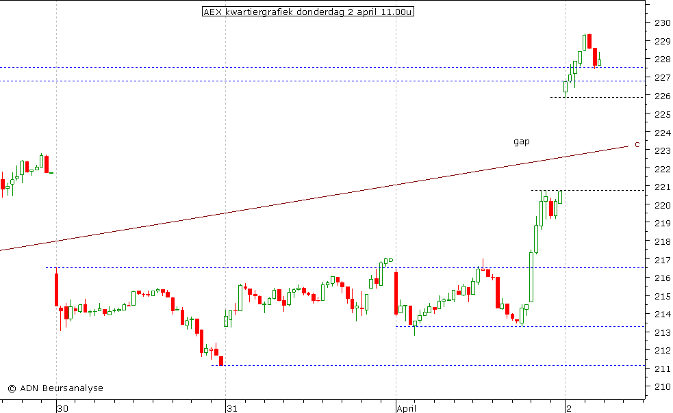Select the 'gap' annotation label
This screenshot has width=673, height=413.
coord(520,142)
